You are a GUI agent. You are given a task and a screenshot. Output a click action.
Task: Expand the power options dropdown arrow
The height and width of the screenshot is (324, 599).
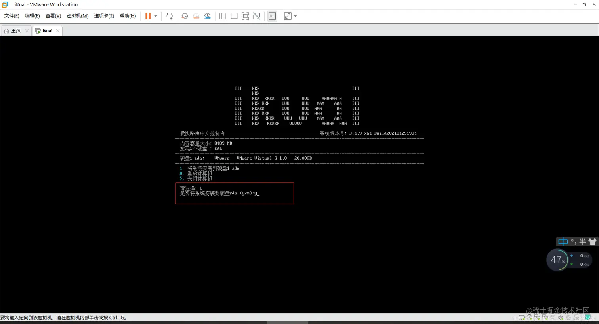click(156, 16)
